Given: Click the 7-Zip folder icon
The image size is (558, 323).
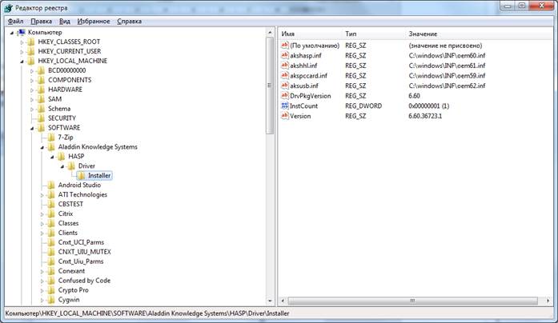Looking at the screenshot, I should coord(51,138).
